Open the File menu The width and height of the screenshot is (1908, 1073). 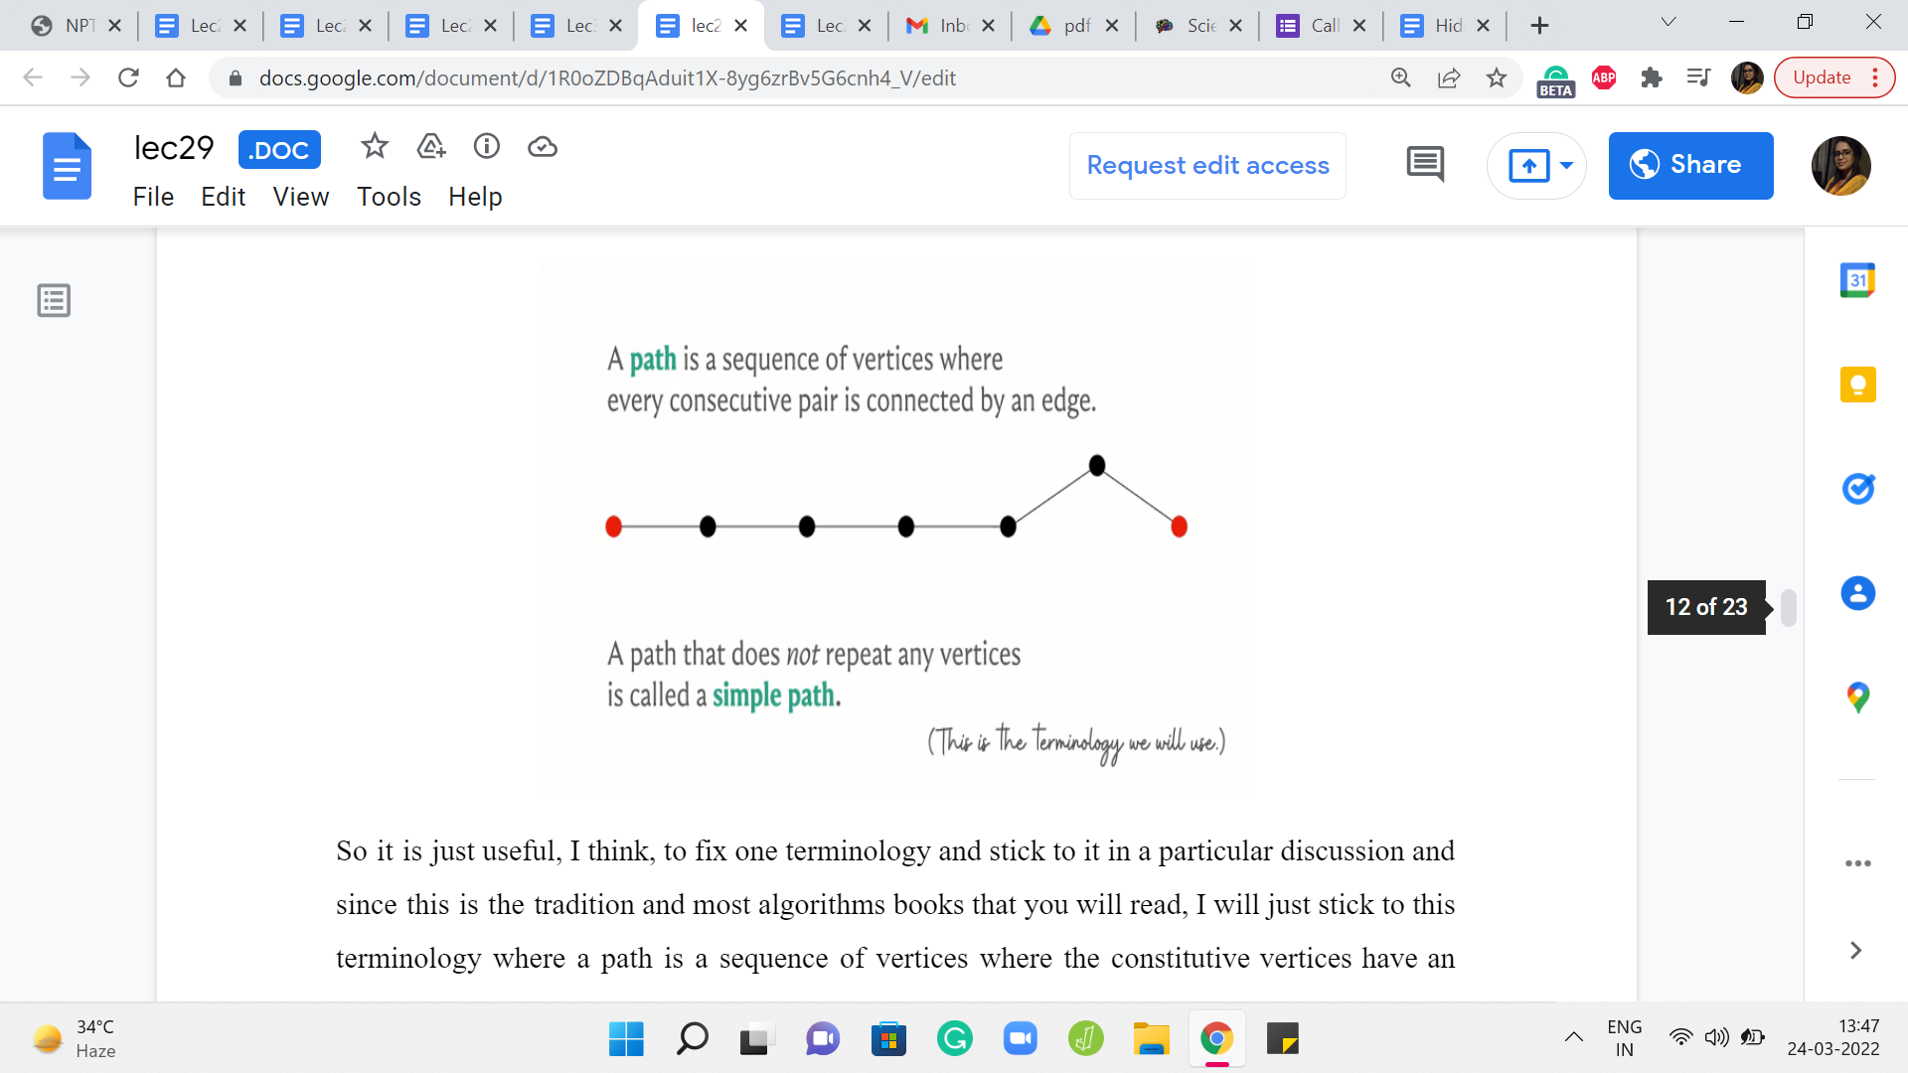[x=153, y=197]
